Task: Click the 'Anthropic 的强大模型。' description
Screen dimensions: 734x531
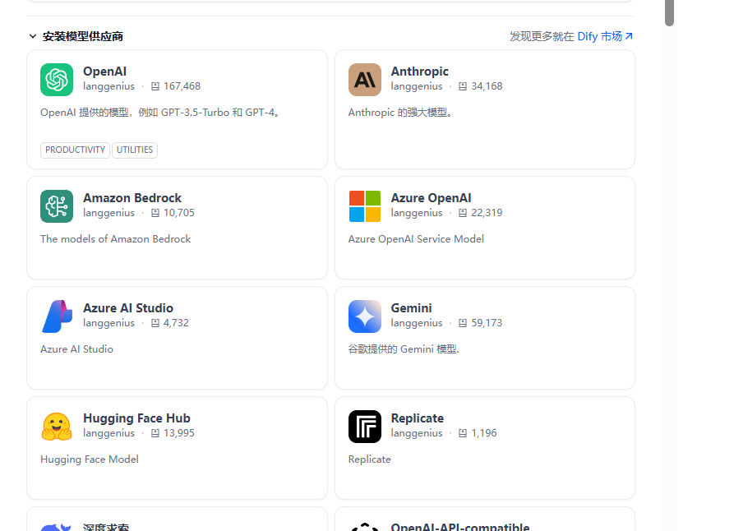Action: point(399,113)
